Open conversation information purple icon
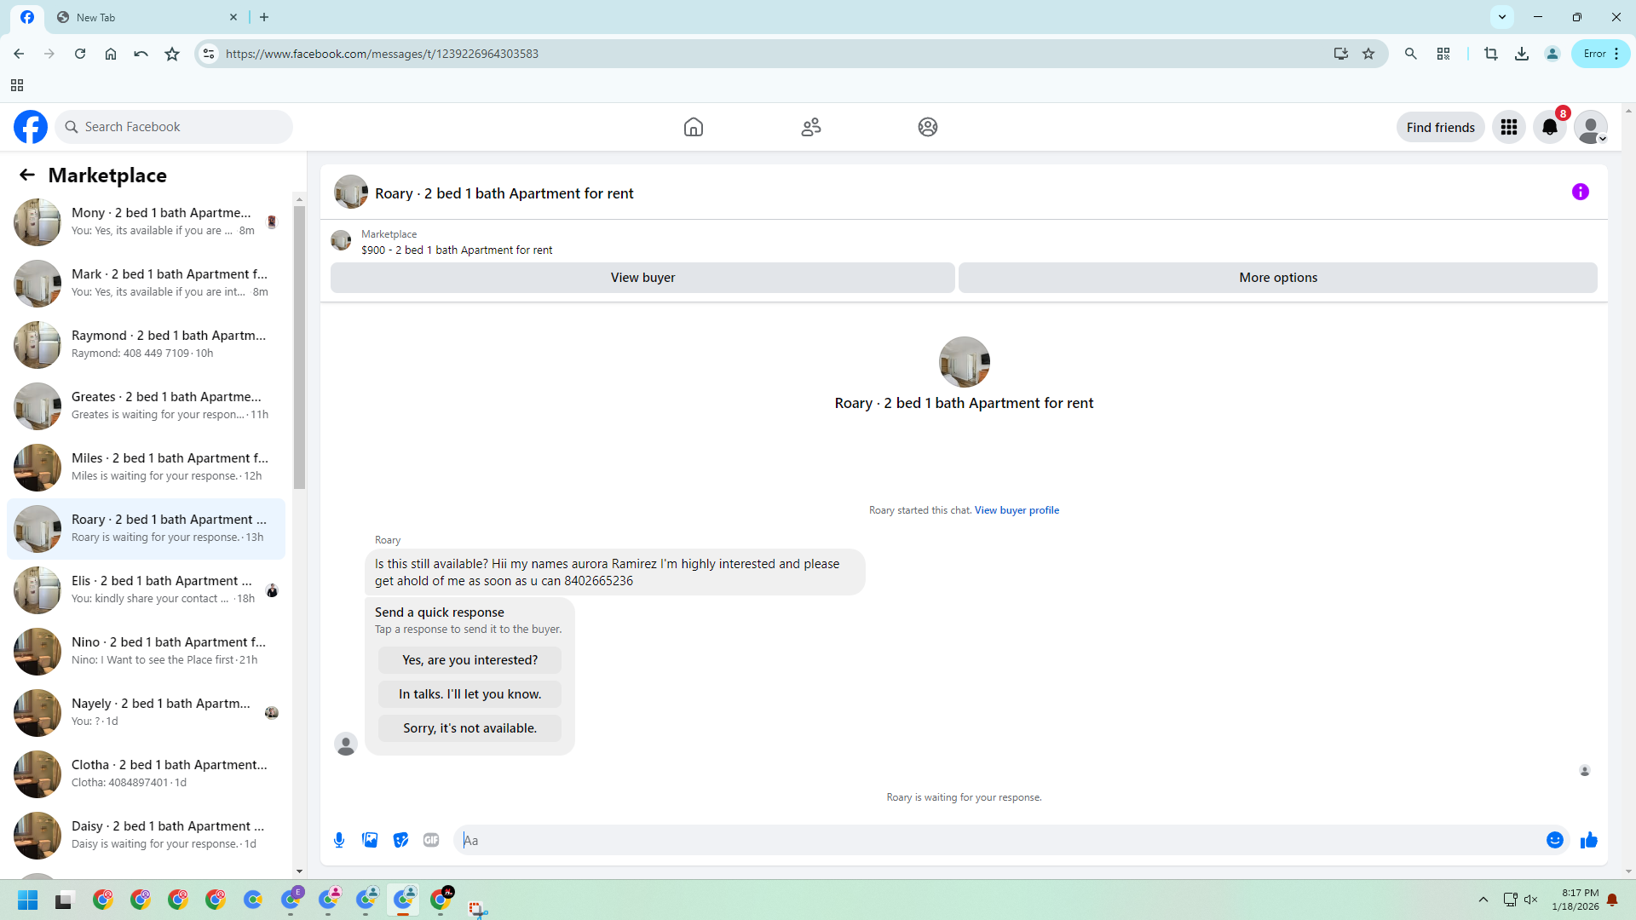Viewport: 1636px width, 920px height. [1580, 192]
